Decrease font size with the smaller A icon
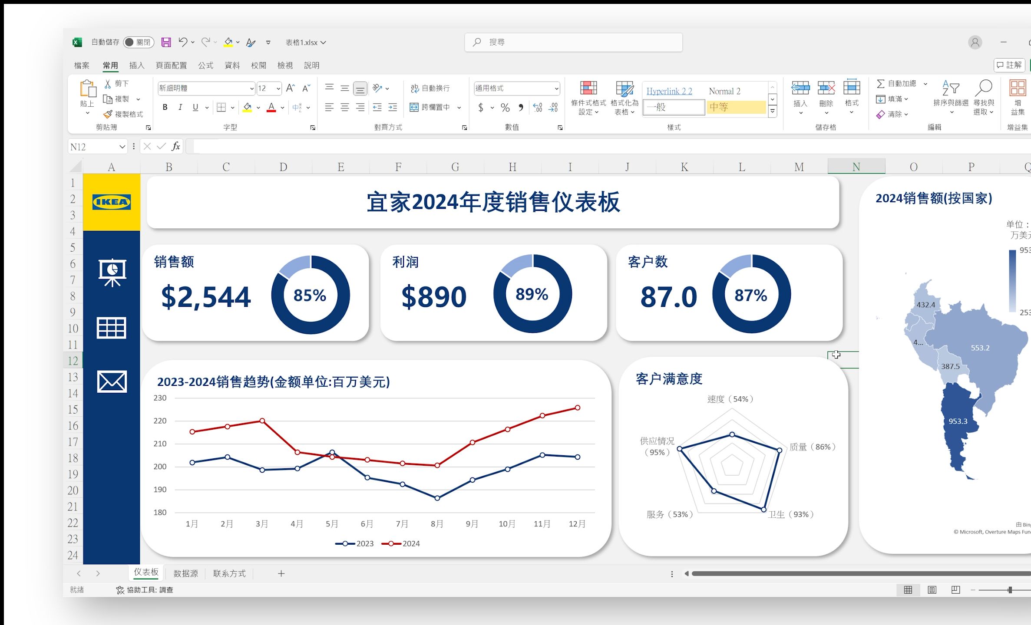 point(306,88)
